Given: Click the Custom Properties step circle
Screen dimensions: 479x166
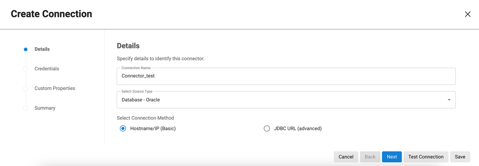Looking at the screenshot, I should (25, 88).
